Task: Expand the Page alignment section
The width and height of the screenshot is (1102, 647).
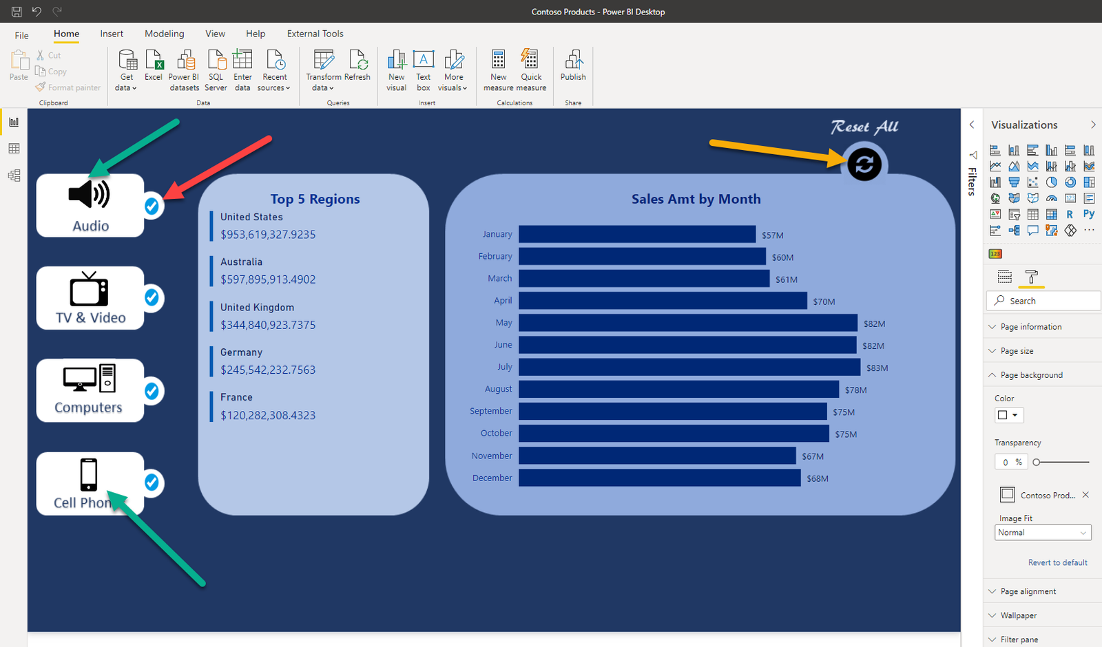Action: (1043, 591)
